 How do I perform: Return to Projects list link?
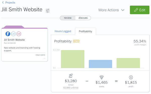pyautogui.click(x=10, y=2)
